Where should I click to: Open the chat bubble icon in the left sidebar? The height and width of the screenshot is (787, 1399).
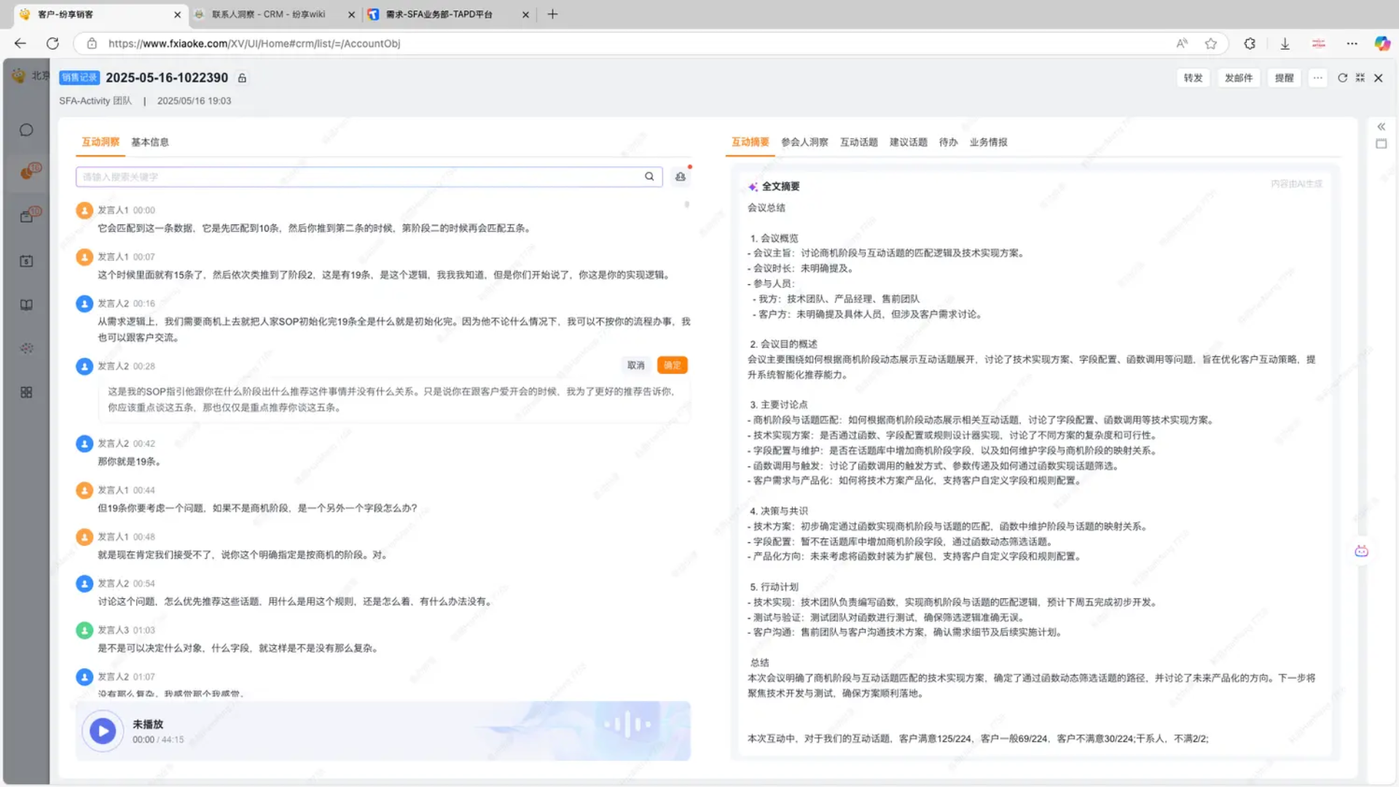[x=26, y=130]
